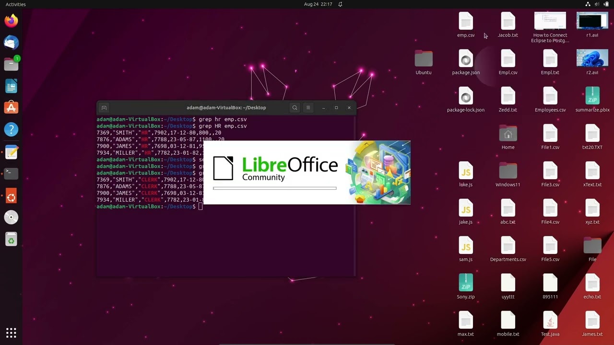Select the package-lock.json file
This screenshot has width=614, height=345.
(x=466, y=100)
